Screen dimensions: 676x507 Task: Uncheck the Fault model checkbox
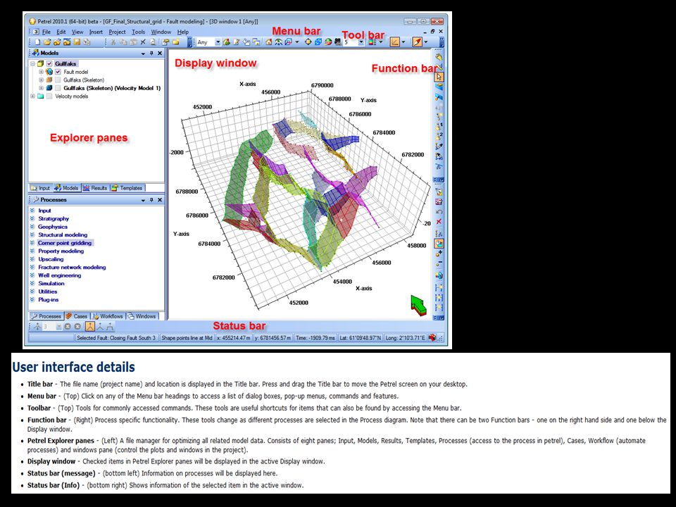click(x=58, y=72)
